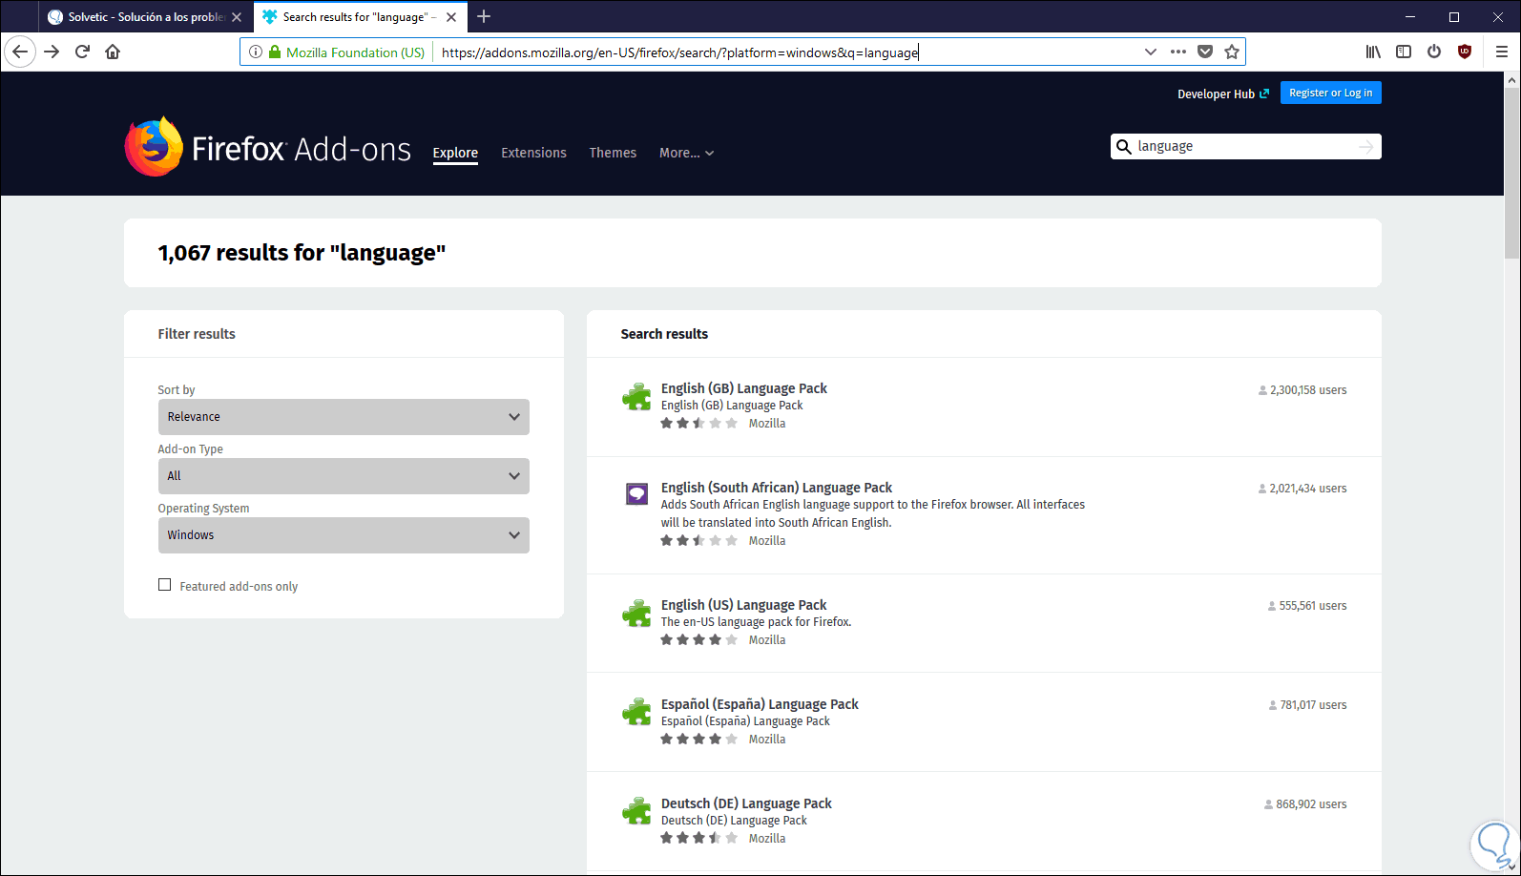Click "781,017 users" count text
This screenshot has width=1521, height=876.
[1313, 705]
